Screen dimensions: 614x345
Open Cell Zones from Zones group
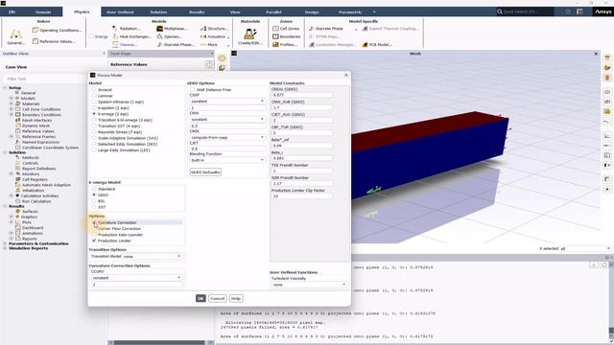point(286,29)
